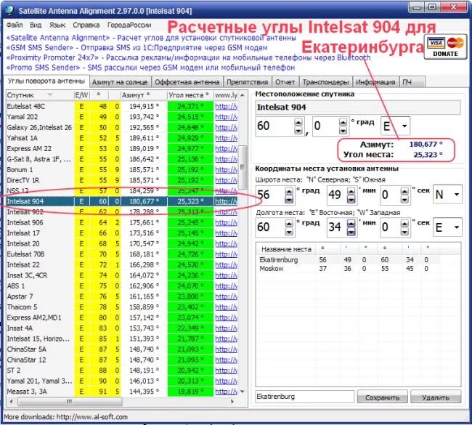
Task: Increase satellite longitude tenths value with up arrow
Action: pyautogui.click(x=343, y=122)
